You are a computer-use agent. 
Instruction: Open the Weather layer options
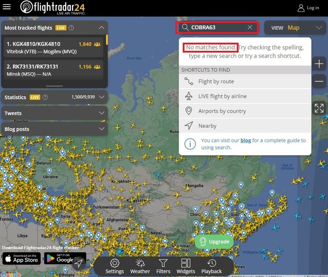pos(140,266)
